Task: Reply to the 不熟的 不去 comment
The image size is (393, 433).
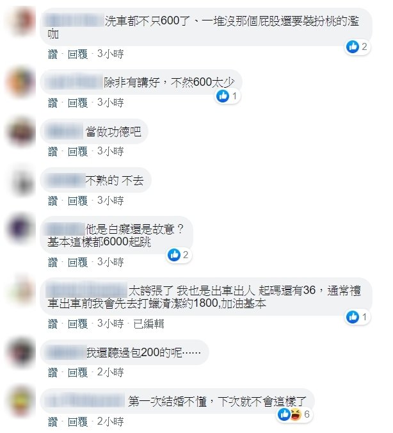Action: point(77,200)
